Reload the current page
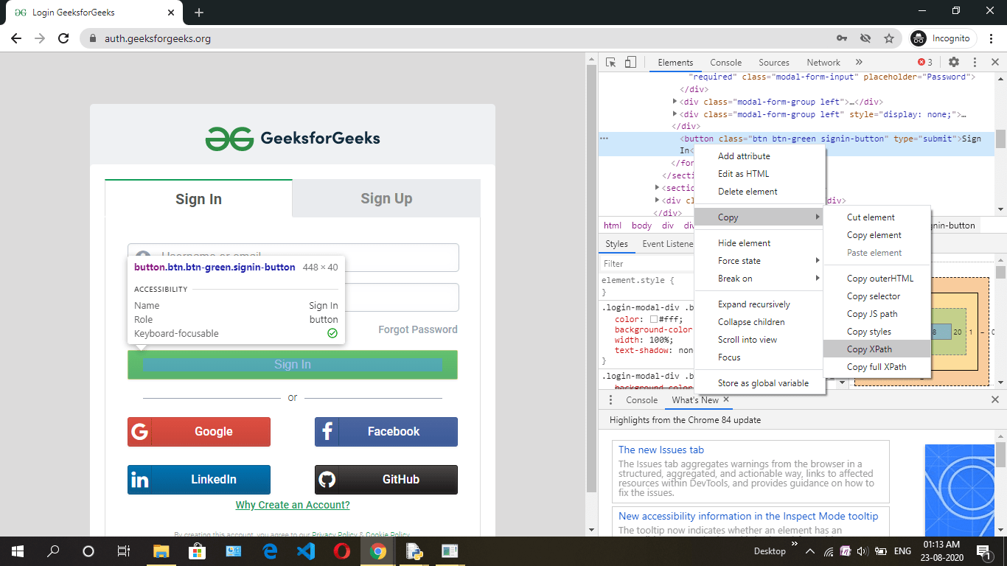 [x=63, y=38]
